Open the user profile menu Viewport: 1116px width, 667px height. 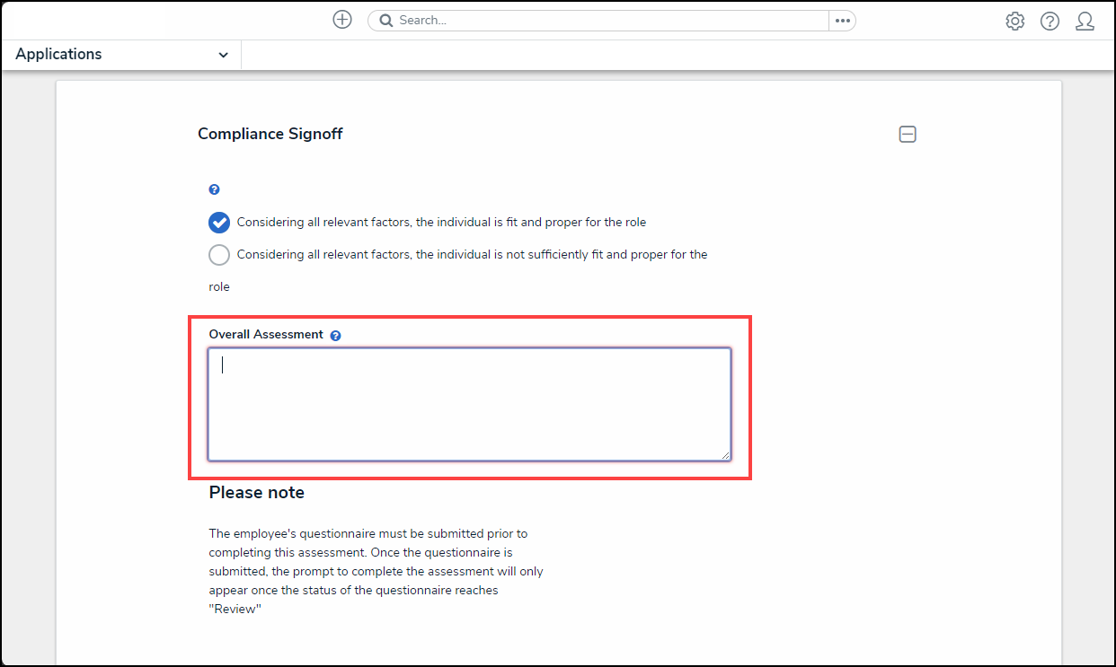click(x=1085, y=22)
